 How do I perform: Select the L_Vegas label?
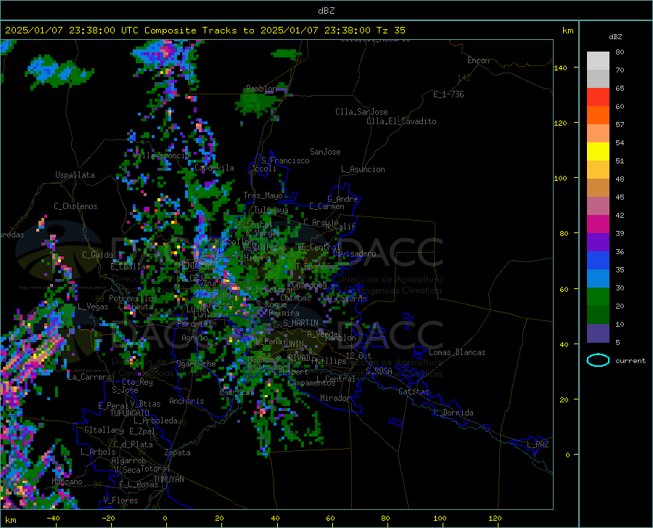(x=93, y=306)
